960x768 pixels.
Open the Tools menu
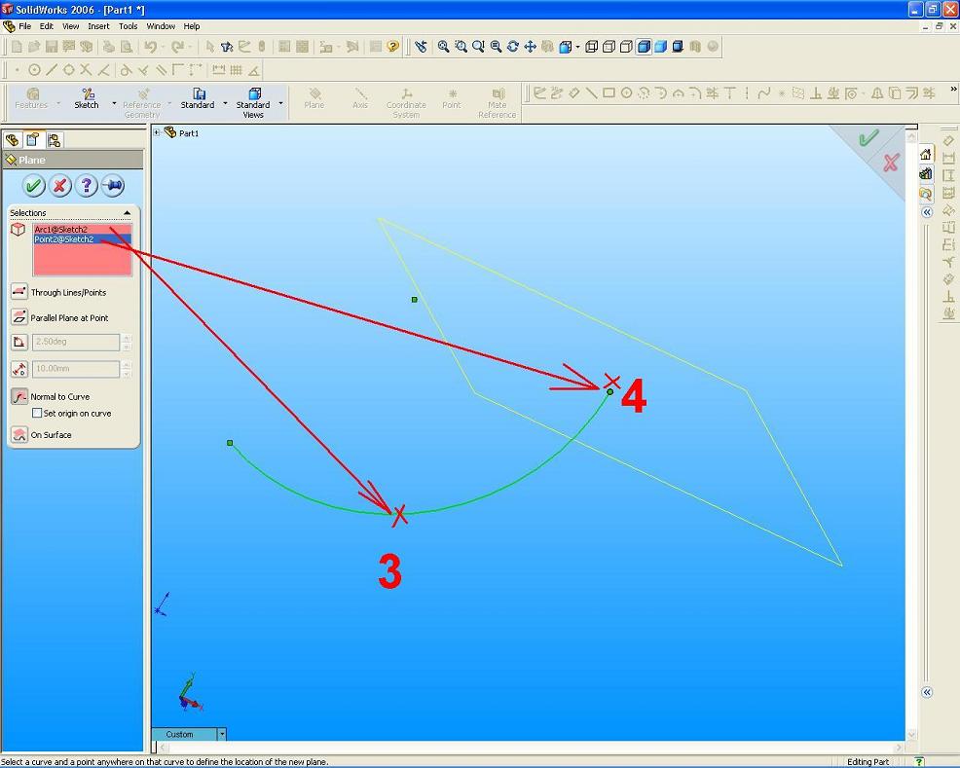point(129,26)
